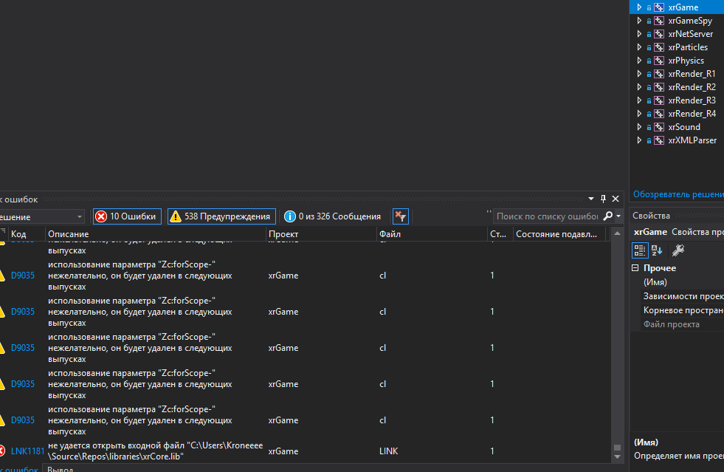724x472 pixels.
Task: Expand the xrRender_R1 project node
Action: tap(639, 74)
